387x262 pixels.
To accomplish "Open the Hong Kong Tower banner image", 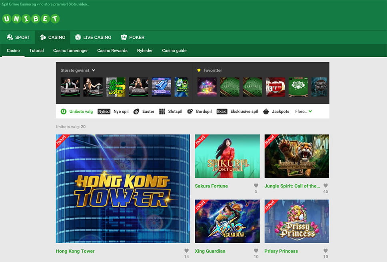I will point(123,189).
